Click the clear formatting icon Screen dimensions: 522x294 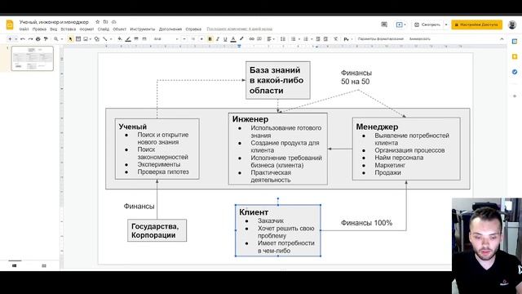(x=335, y=39)
